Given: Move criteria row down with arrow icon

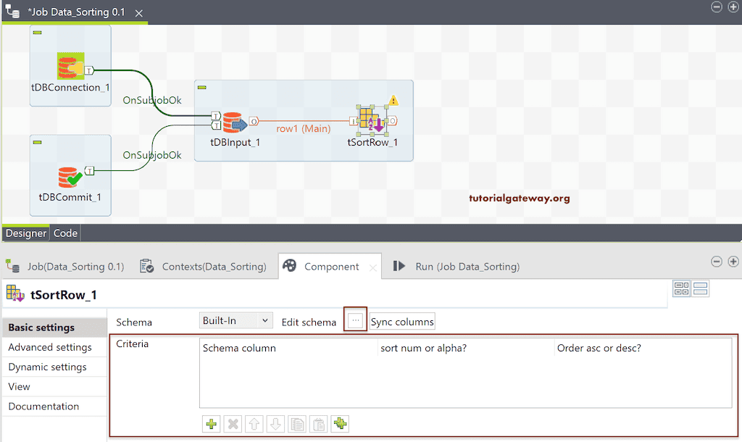Looking at the screenshot, I should coord(275,424).
